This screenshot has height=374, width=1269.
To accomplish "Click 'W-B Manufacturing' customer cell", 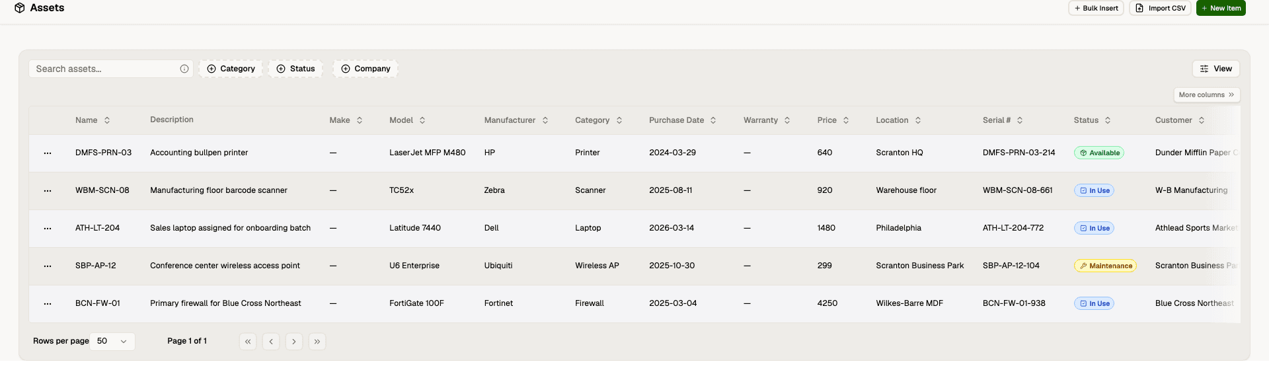I will point(1192,190).
